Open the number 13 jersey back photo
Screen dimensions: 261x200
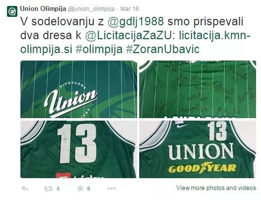pos(79,149)
